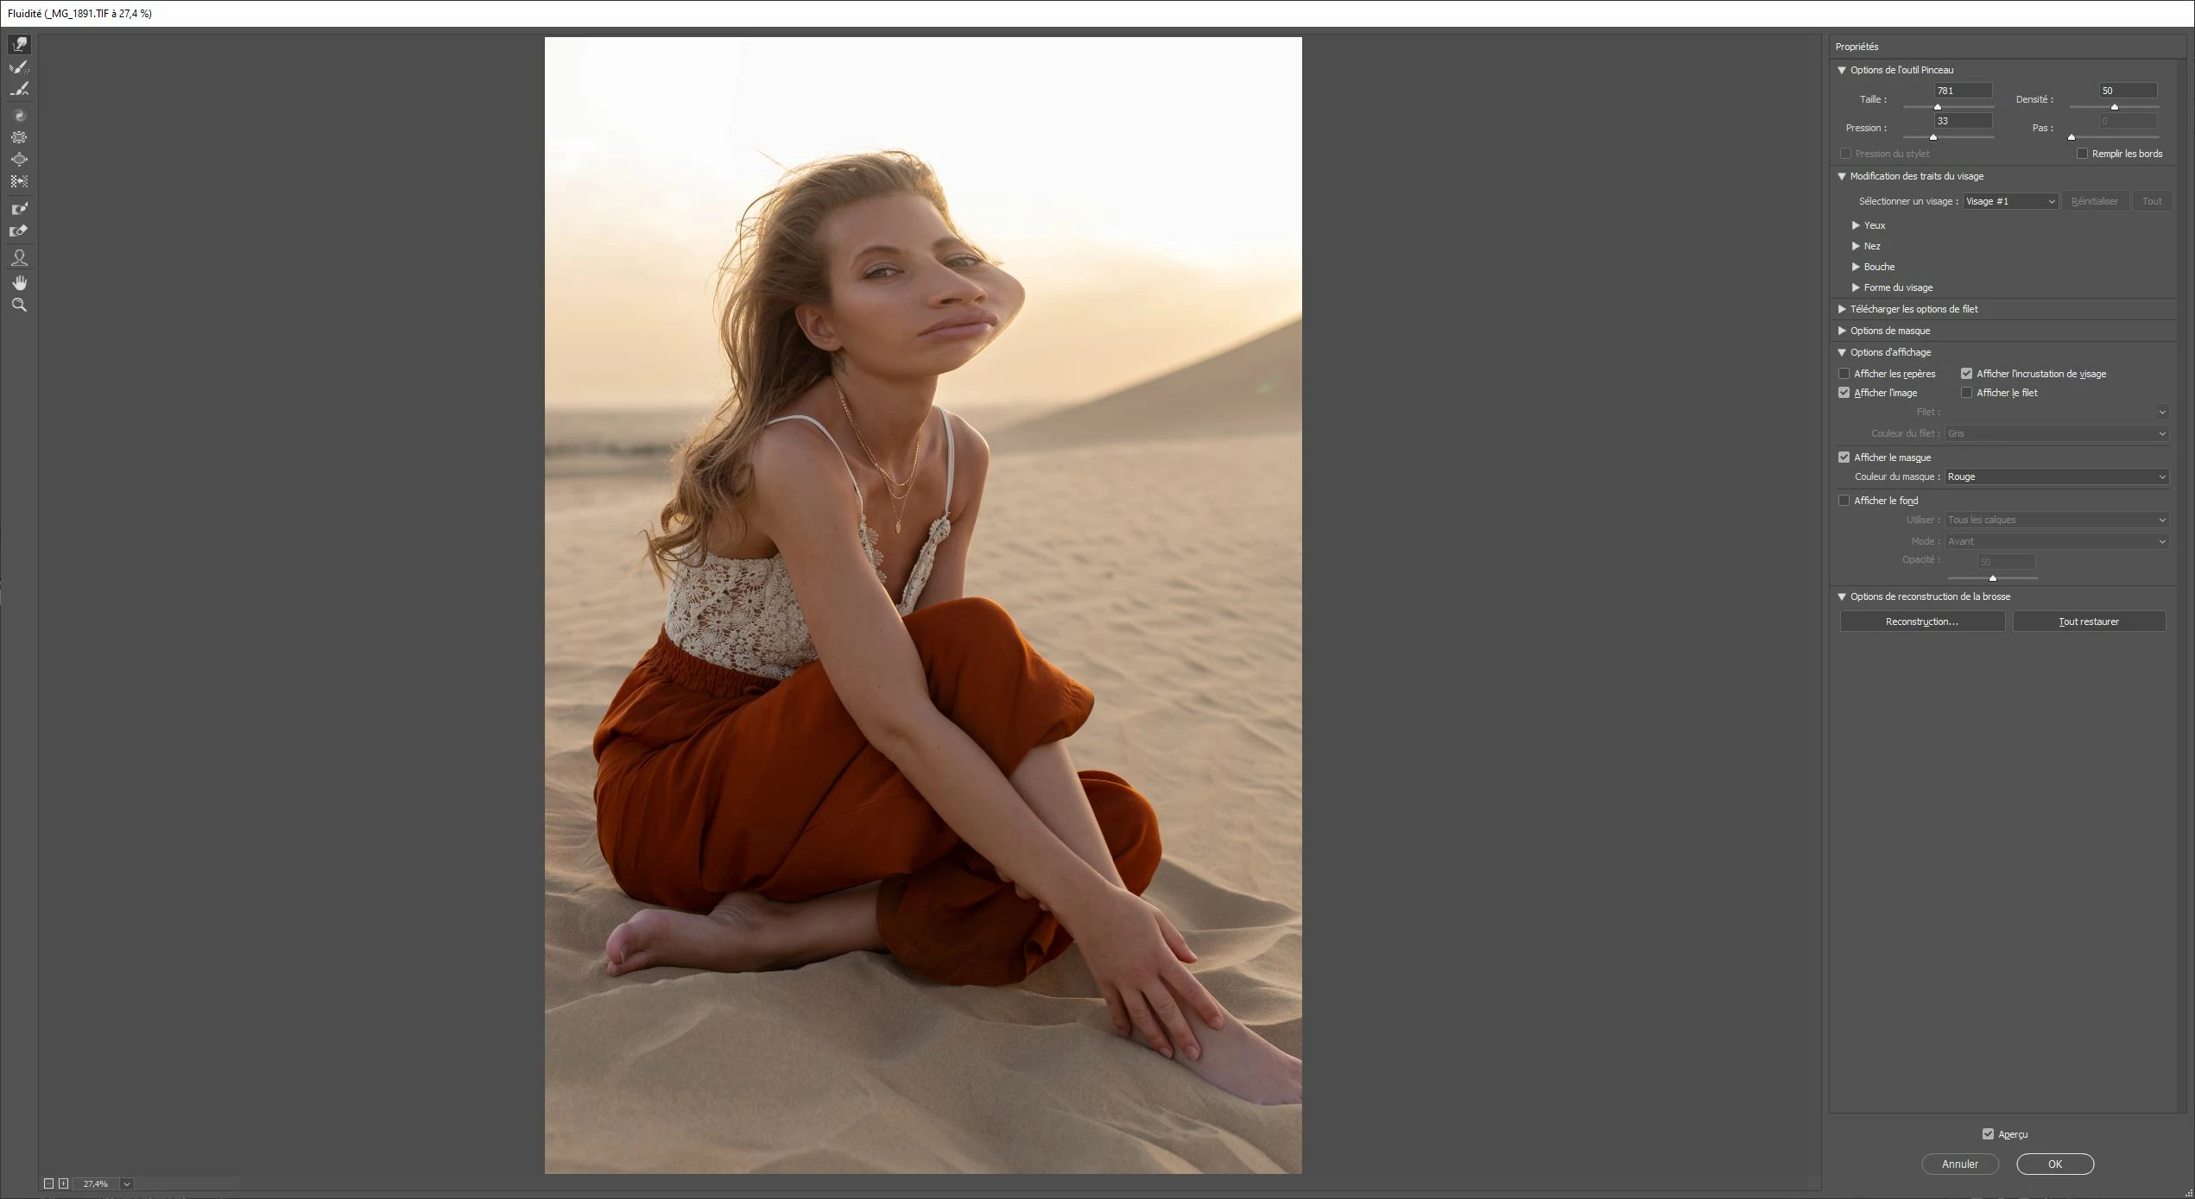The image size is (2195, 1199).
Task: Select the Forward Warp tool
Action: pyautogui.click(x=19, y=44)
